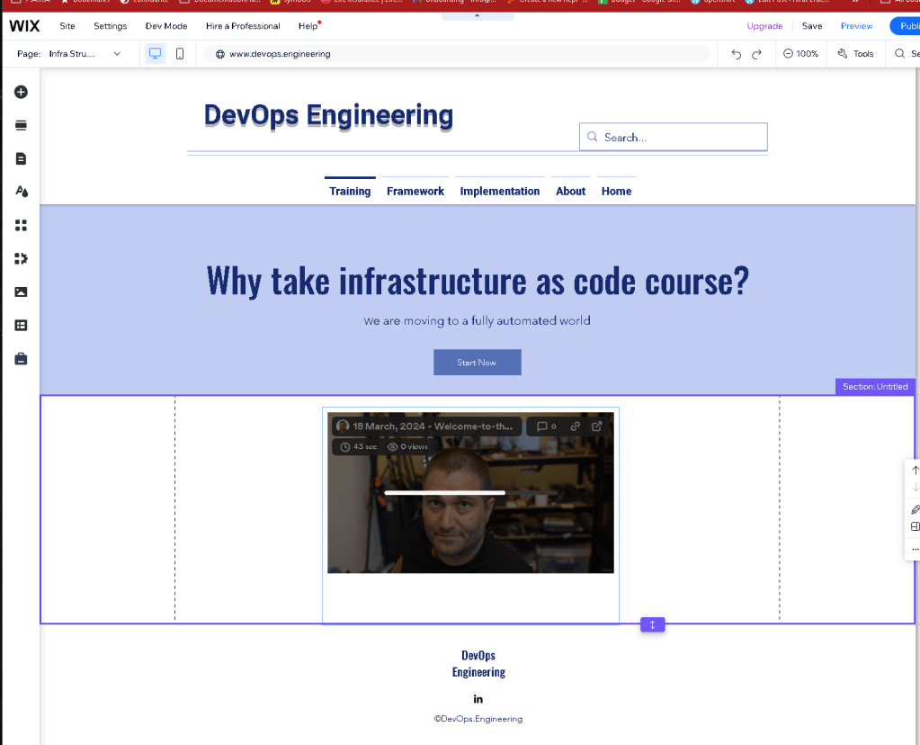Click the move section up arrow

click(x=915, y=471)
